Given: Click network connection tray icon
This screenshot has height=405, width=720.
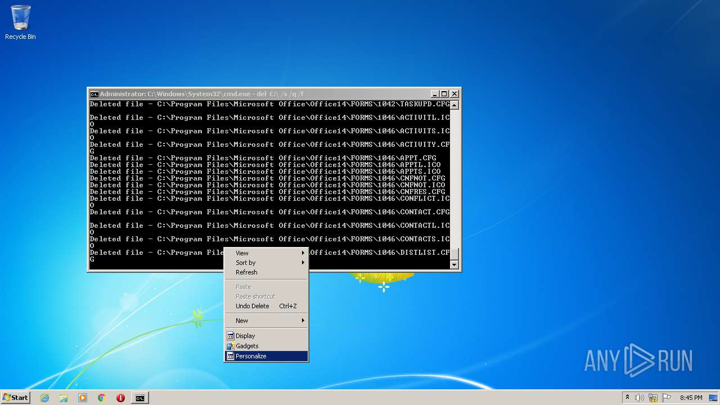Looking at the screenshot, I should (653, 398).
